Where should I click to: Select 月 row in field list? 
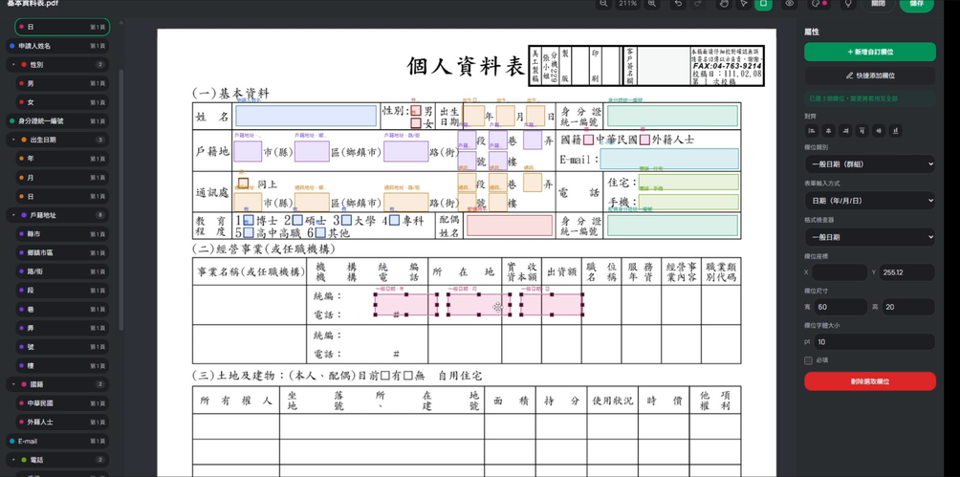[62, 178]
